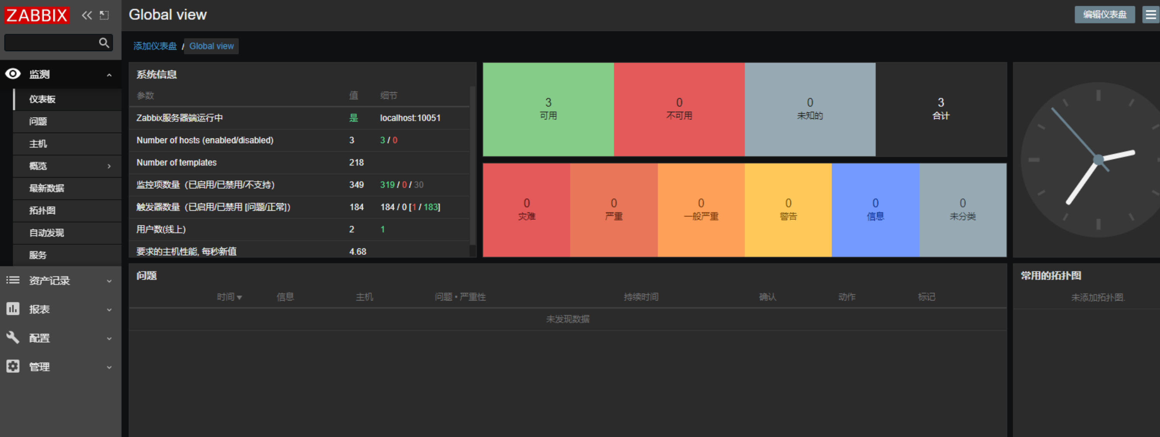Collapse the 监测 section chevron

pyautogui.click(x=109, y=75)
